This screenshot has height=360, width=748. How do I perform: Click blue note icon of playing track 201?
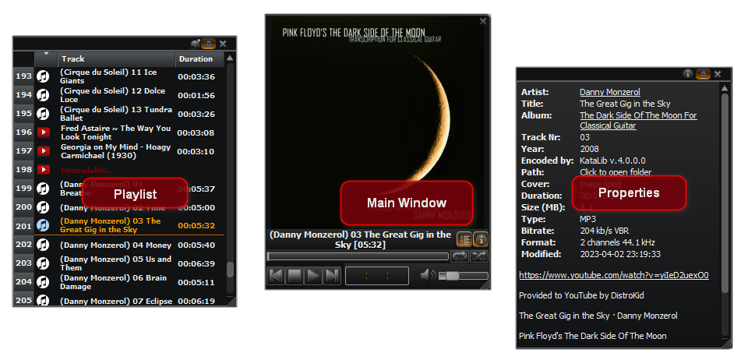tap(44, 225)
